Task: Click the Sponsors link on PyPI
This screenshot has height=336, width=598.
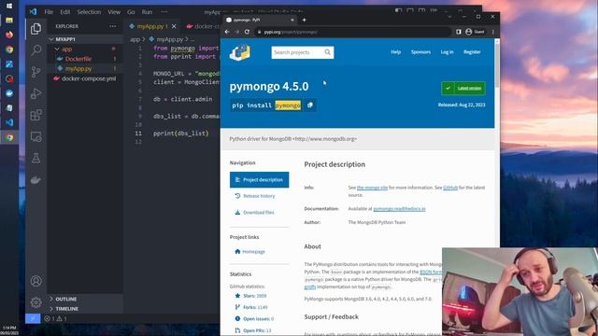Action: [420, 52]
